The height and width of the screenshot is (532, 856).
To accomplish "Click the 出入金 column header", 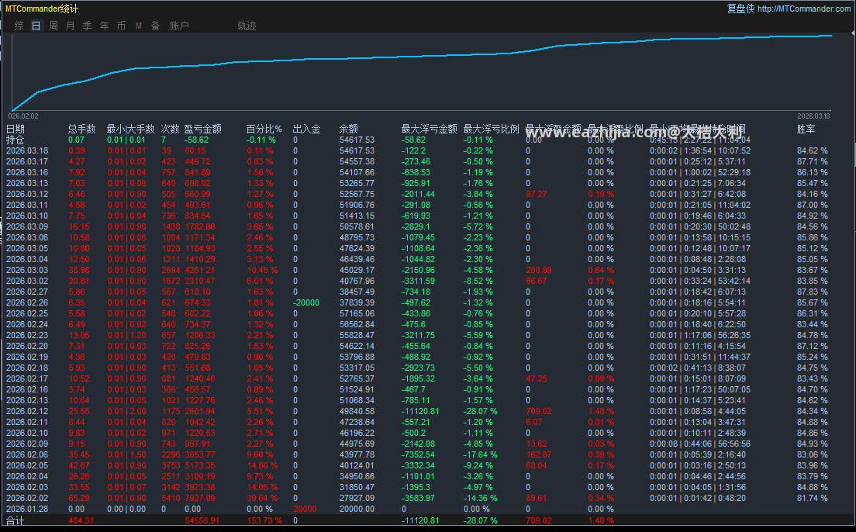I will [306, 129].
